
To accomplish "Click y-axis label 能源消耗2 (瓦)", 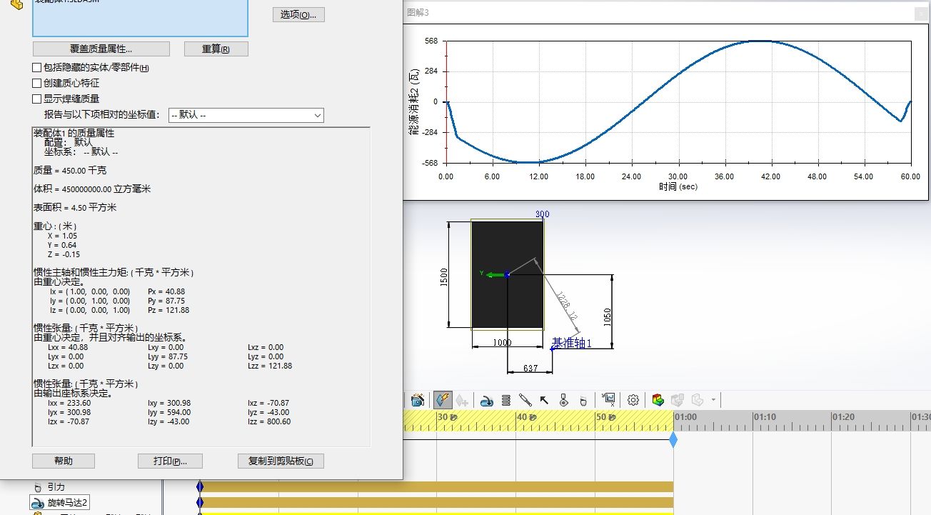I will (x=413, y=103).
